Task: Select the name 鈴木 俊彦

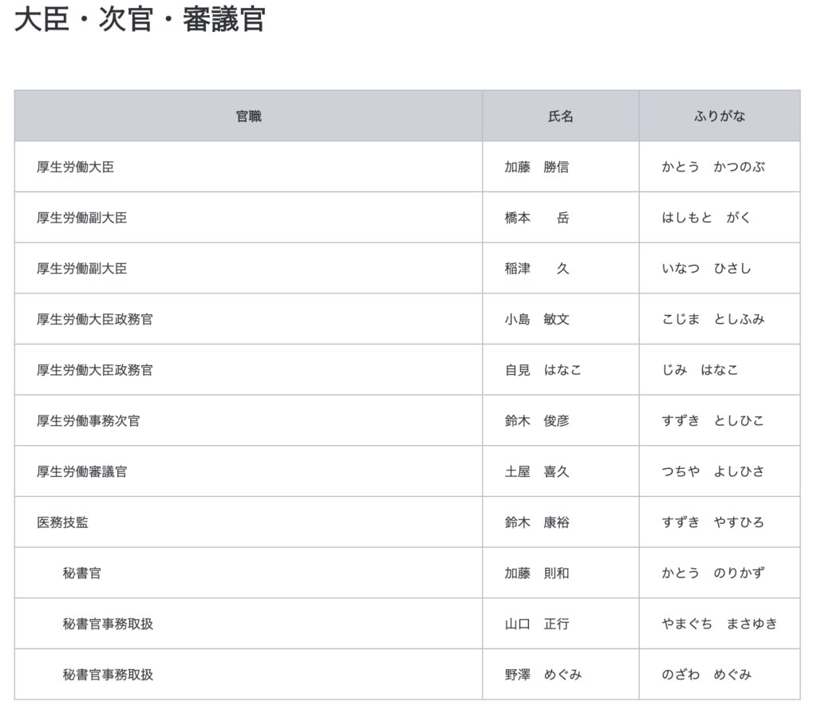Action: (x=537, y=421)
